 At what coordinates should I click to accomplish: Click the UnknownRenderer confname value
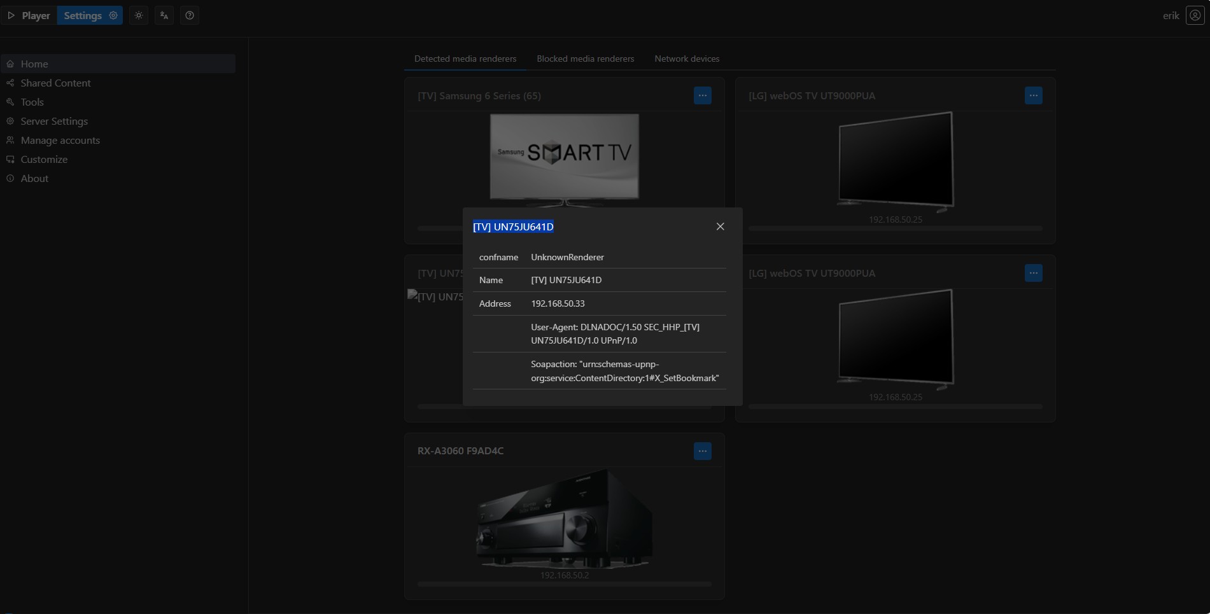pos(567,257)
